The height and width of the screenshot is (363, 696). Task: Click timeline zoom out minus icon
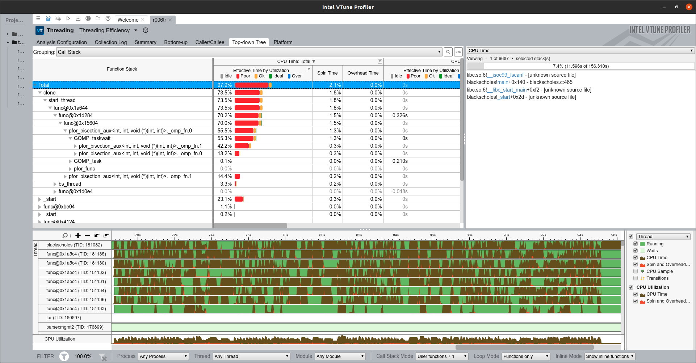point(87,236)
